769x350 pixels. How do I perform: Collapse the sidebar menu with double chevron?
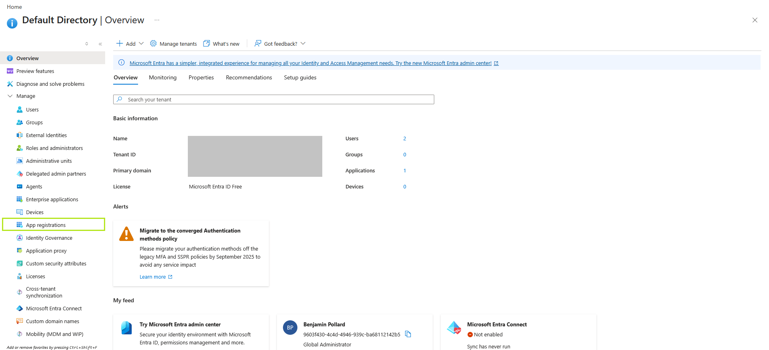point(100,44)
